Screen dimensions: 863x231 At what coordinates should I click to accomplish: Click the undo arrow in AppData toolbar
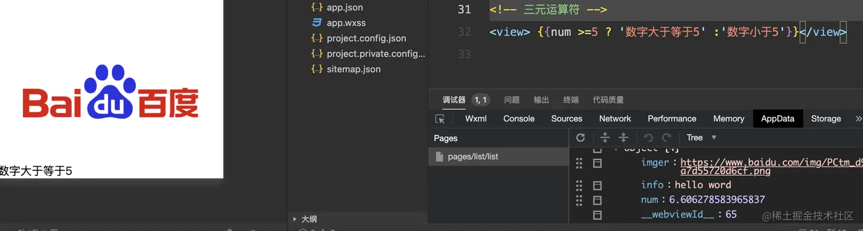[648, 138]
